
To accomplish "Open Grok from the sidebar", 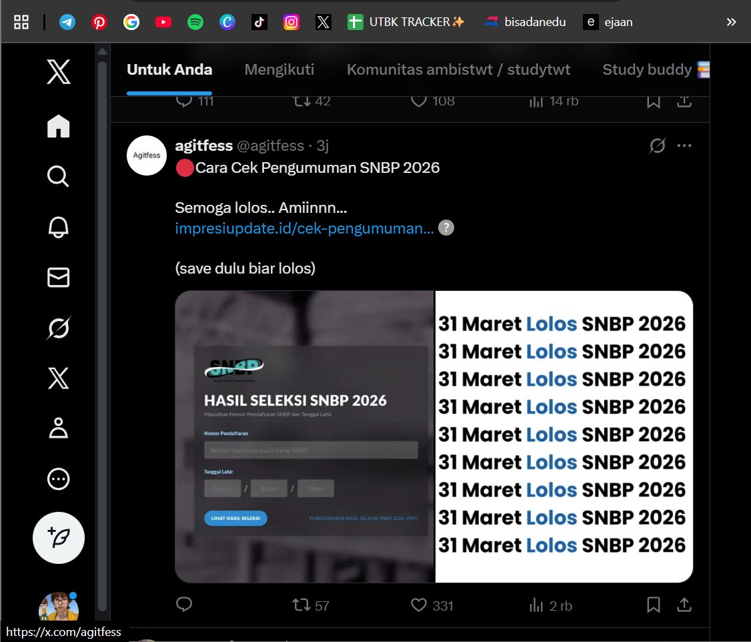I will coord(58,328).
